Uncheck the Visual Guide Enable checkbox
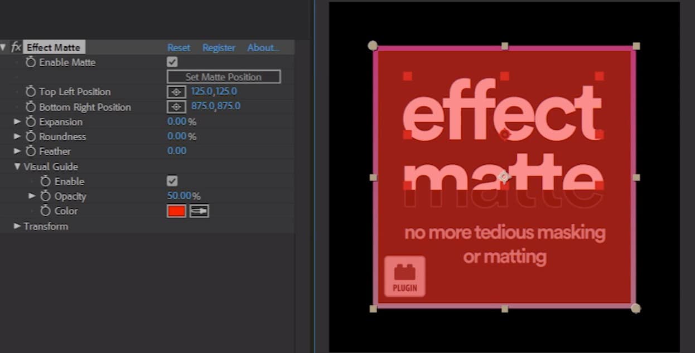The image size is (695, 353). (x=172, y=181)
